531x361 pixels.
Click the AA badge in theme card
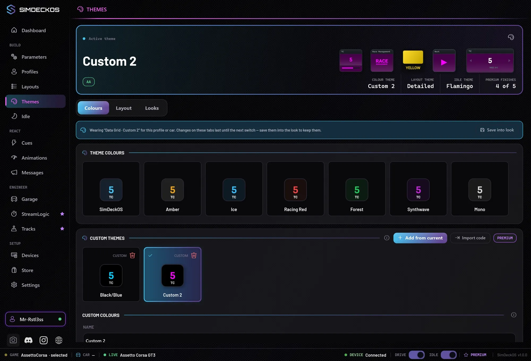point(89,82)
